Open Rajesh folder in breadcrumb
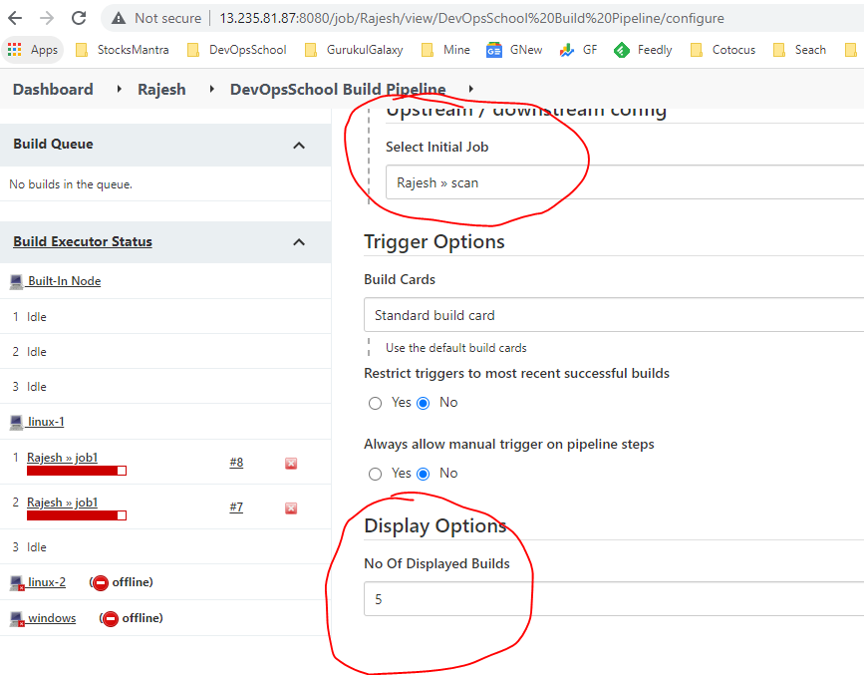The height and width of the screenshot is (675, 864). tap(161, 90)
